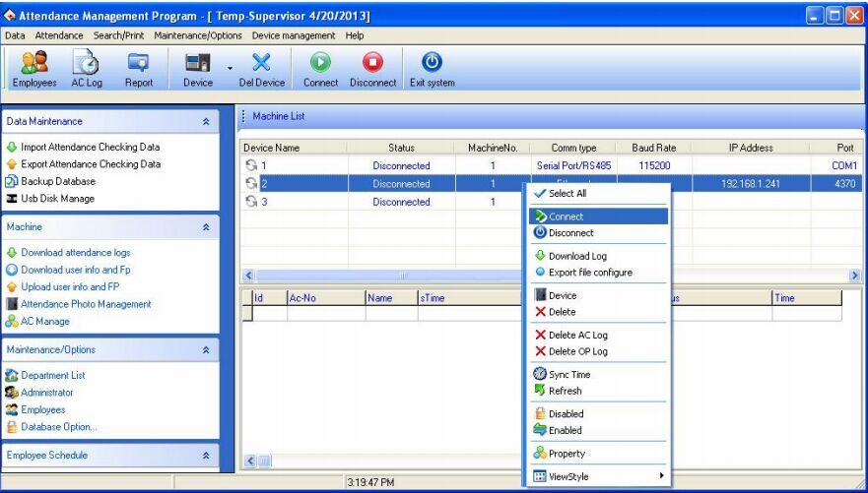Open Backup Database in sidebar
This screenshot has width=868, height=493.
point(61,182)
